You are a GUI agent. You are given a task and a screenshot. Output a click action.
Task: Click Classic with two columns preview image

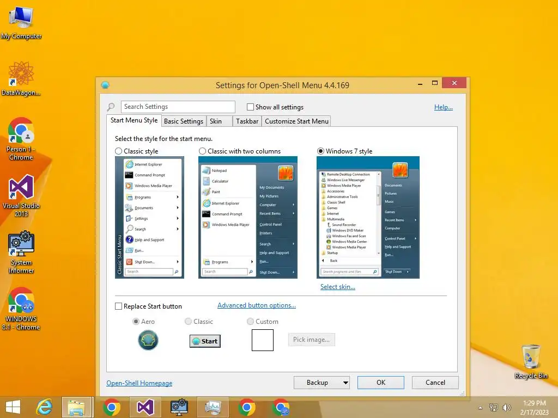coord(248,217)
